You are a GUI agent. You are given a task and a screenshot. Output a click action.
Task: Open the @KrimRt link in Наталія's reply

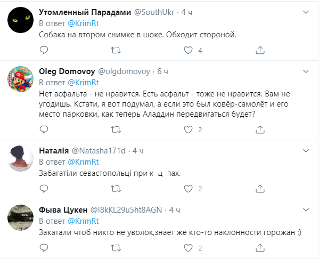pyautogui.click(x=83, y=162)
